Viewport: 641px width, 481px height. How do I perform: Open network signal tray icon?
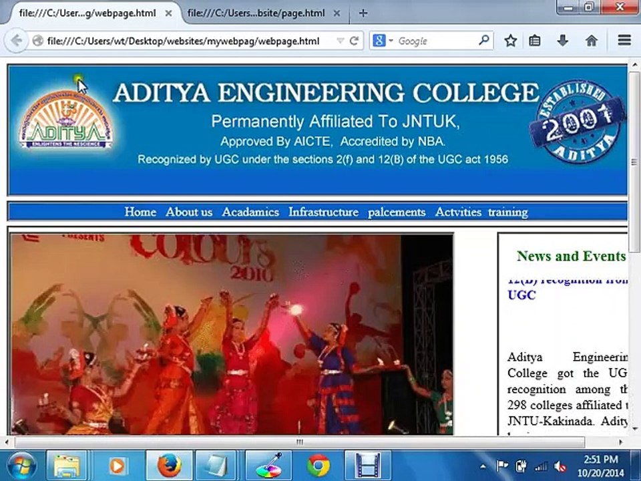tap(541, 466)
